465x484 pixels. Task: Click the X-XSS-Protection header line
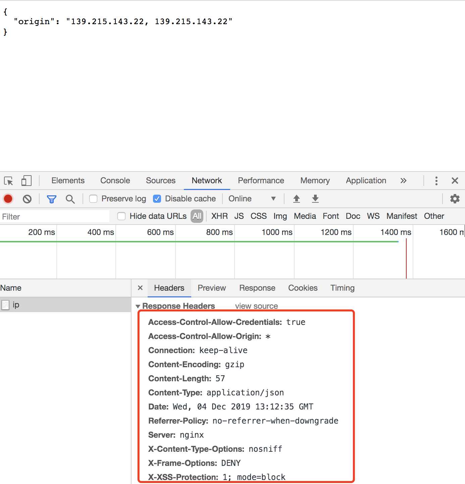(x=217, y=477)
